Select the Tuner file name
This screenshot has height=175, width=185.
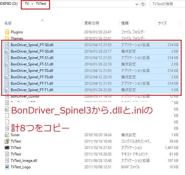(15, 135)
